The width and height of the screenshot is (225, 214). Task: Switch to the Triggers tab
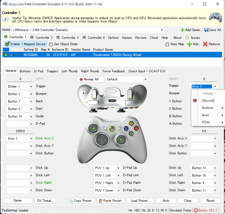coord(52,71)
